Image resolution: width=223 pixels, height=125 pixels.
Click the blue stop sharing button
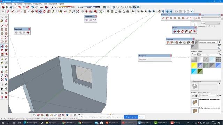point(131,117)
